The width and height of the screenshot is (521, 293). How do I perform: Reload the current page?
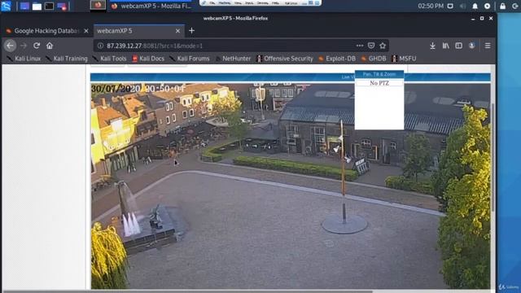[x=37, y=46]
